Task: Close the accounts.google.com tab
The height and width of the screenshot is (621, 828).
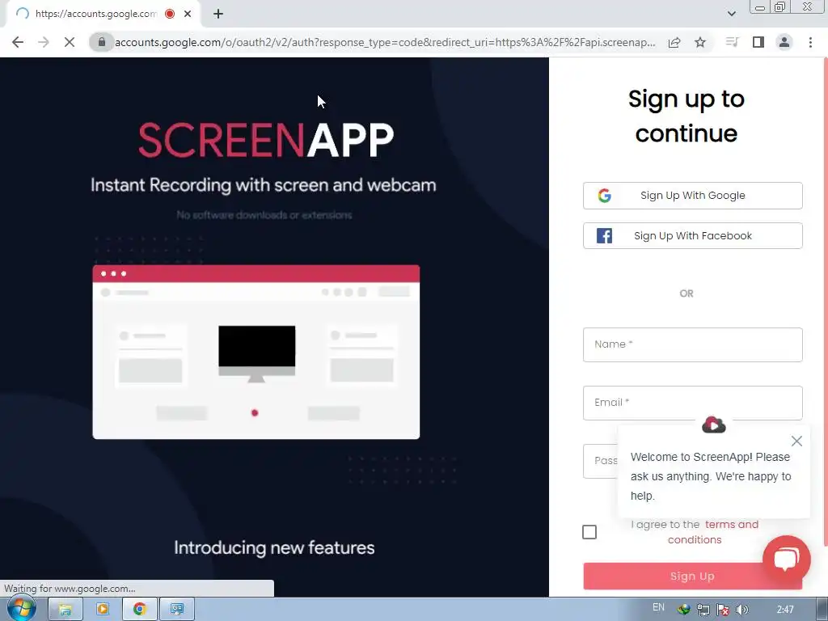Action: [x=188, y=14]
